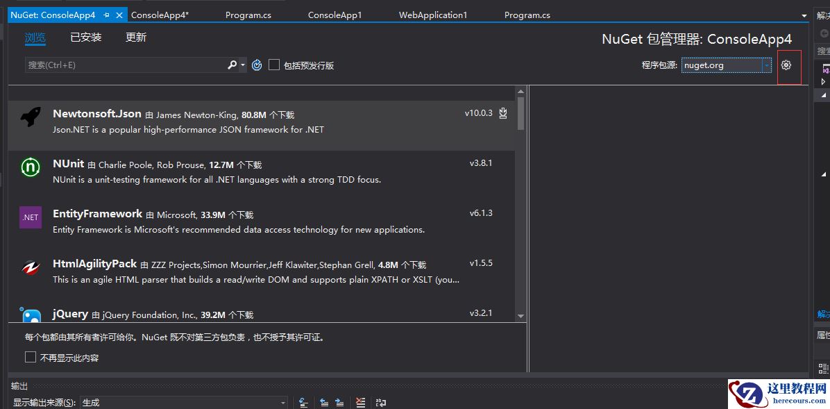Pin the NuGet: ConsoleApp4 tab
Viewport: 830px width, 409px height.
pyautogui.click(x=108, y=15)
